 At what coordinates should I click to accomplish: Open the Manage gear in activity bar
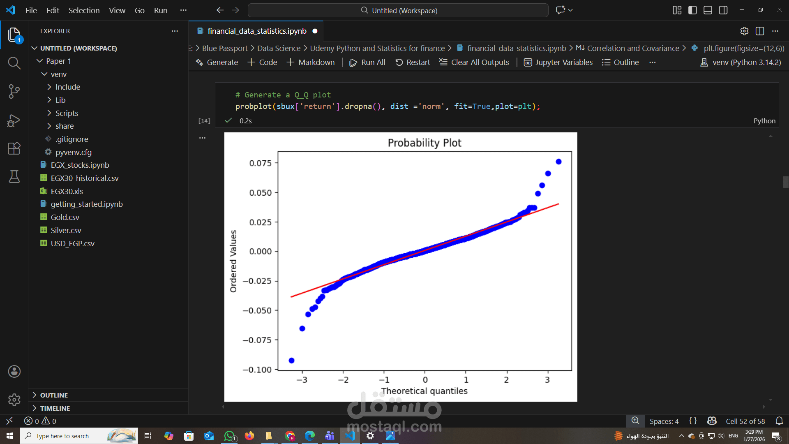click(x=14, y=400)
